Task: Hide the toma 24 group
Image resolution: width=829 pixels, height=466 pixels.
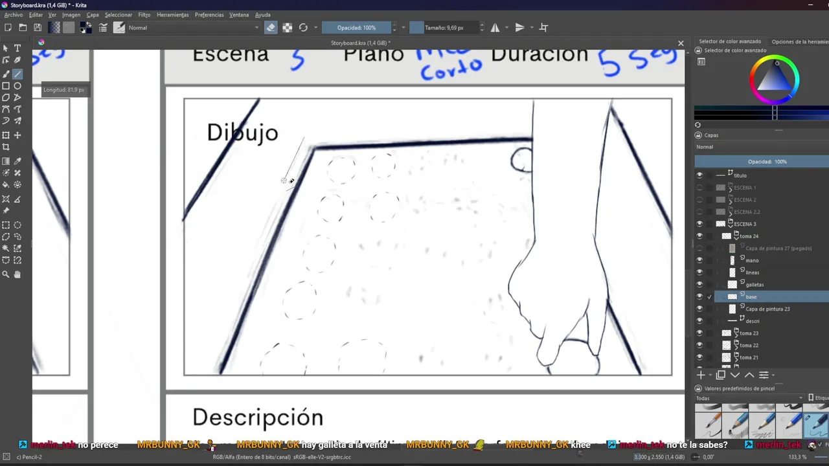Action: [699, 236]
